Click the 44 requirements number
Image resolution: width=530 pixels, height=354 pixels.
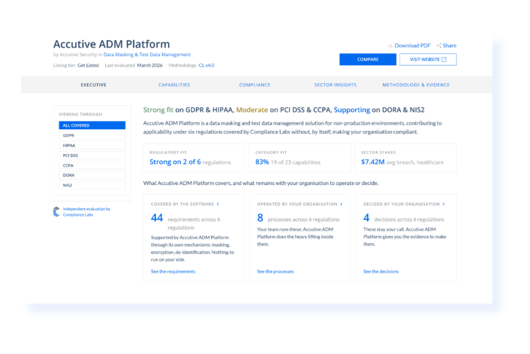point(157,218)
